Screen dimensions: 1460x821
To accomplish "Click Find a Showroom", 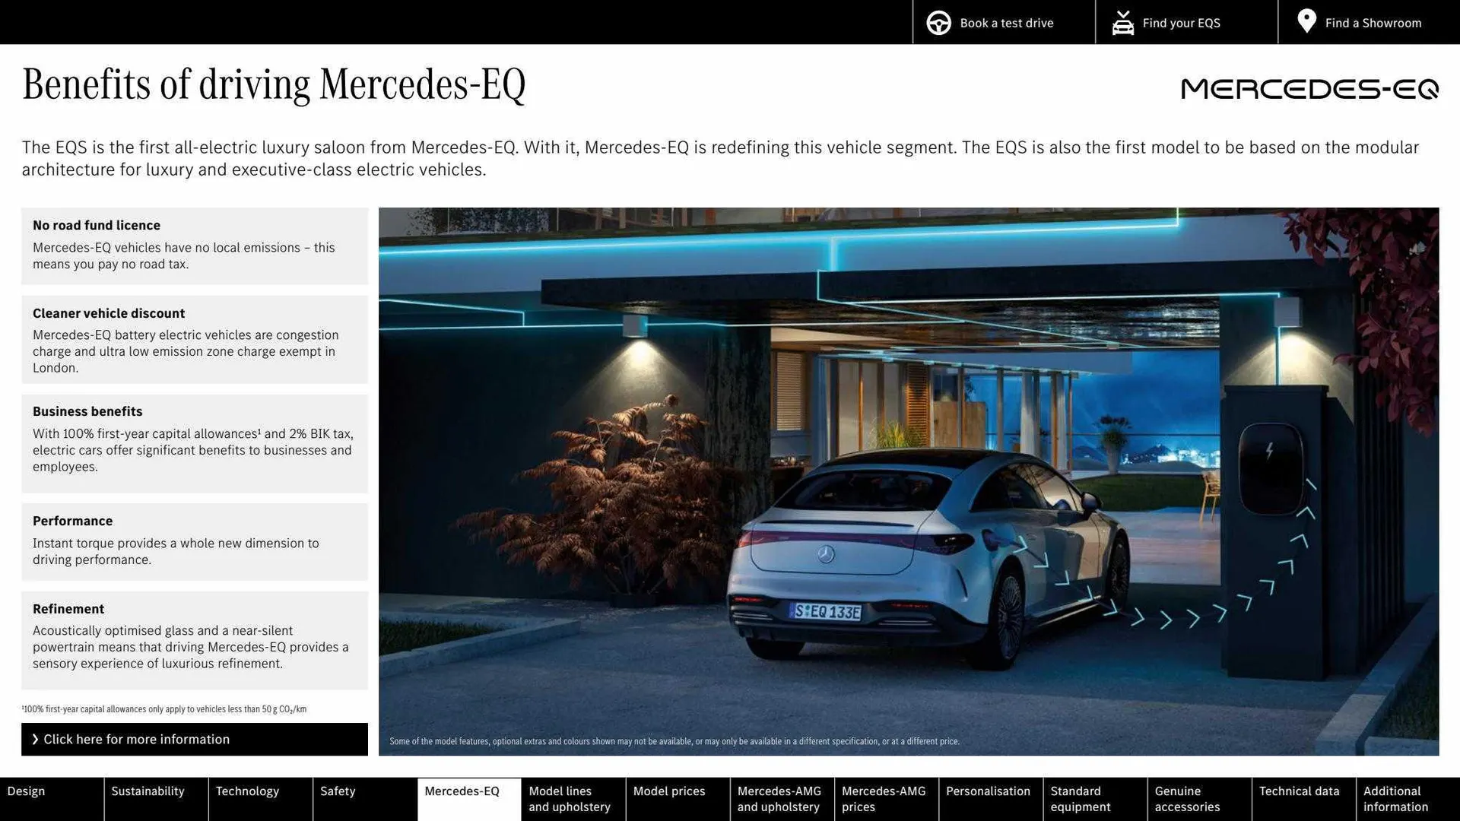I will click(1373, 22).
